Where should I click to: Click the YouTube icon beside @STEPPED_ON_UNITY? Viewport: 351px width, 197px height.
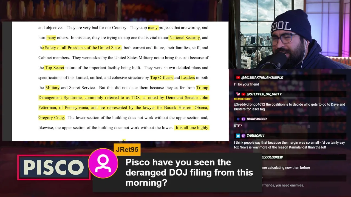(x=244, y=94)
